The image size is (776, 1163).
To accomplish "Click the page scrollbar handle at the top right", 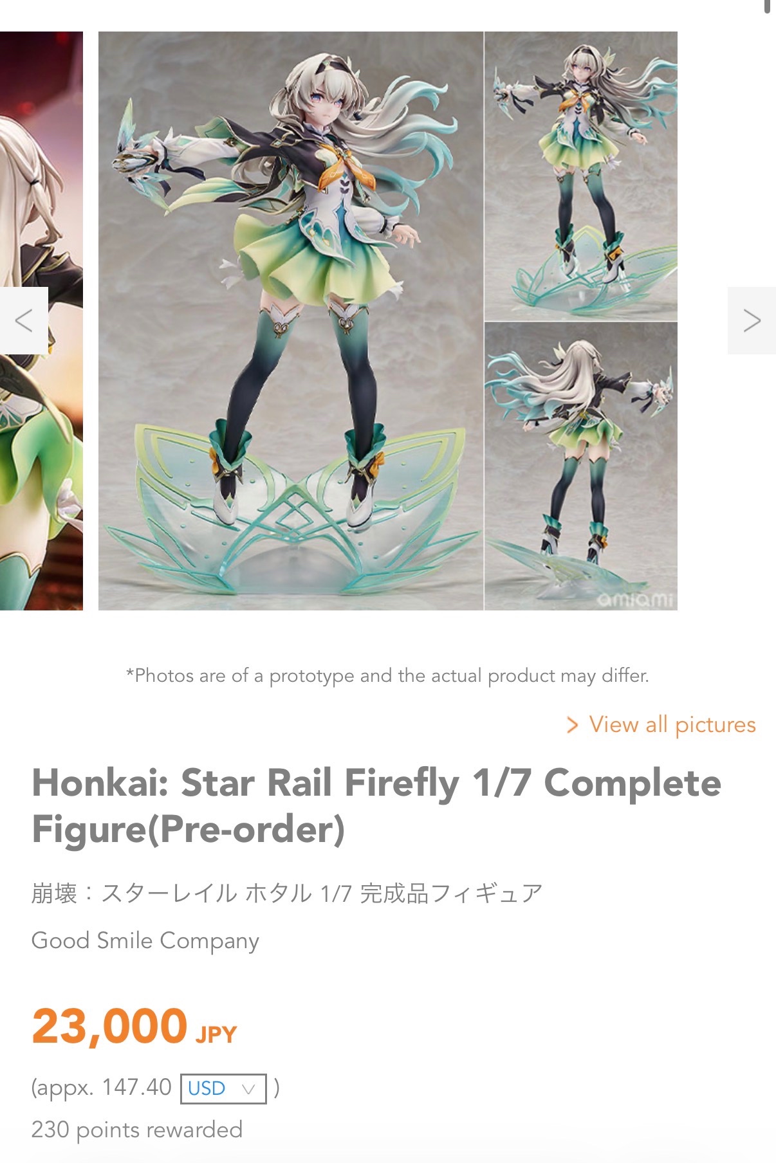I will (767, 6).
